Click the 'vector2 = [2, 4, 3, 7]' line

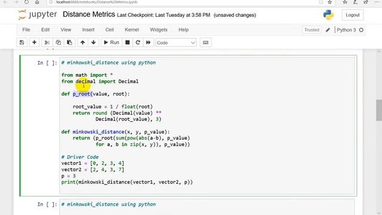click(x=93, y=170)
